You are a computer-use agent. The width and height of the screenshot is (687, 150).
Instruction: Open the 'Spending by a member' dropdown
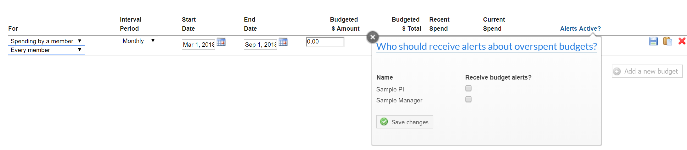click(46, 41)
